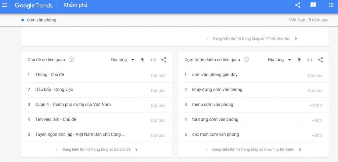
Task: Show help for Chủ đề có liên quan
Action: click(x=71, y=60)
